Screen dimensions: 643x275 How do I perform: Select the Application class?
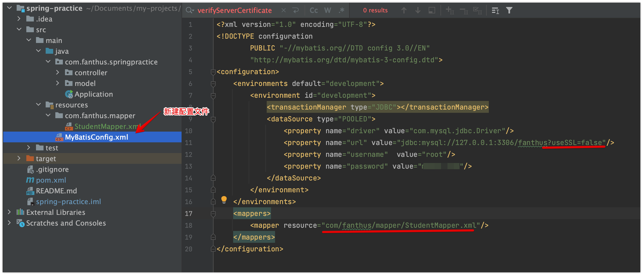coord(93,94)
